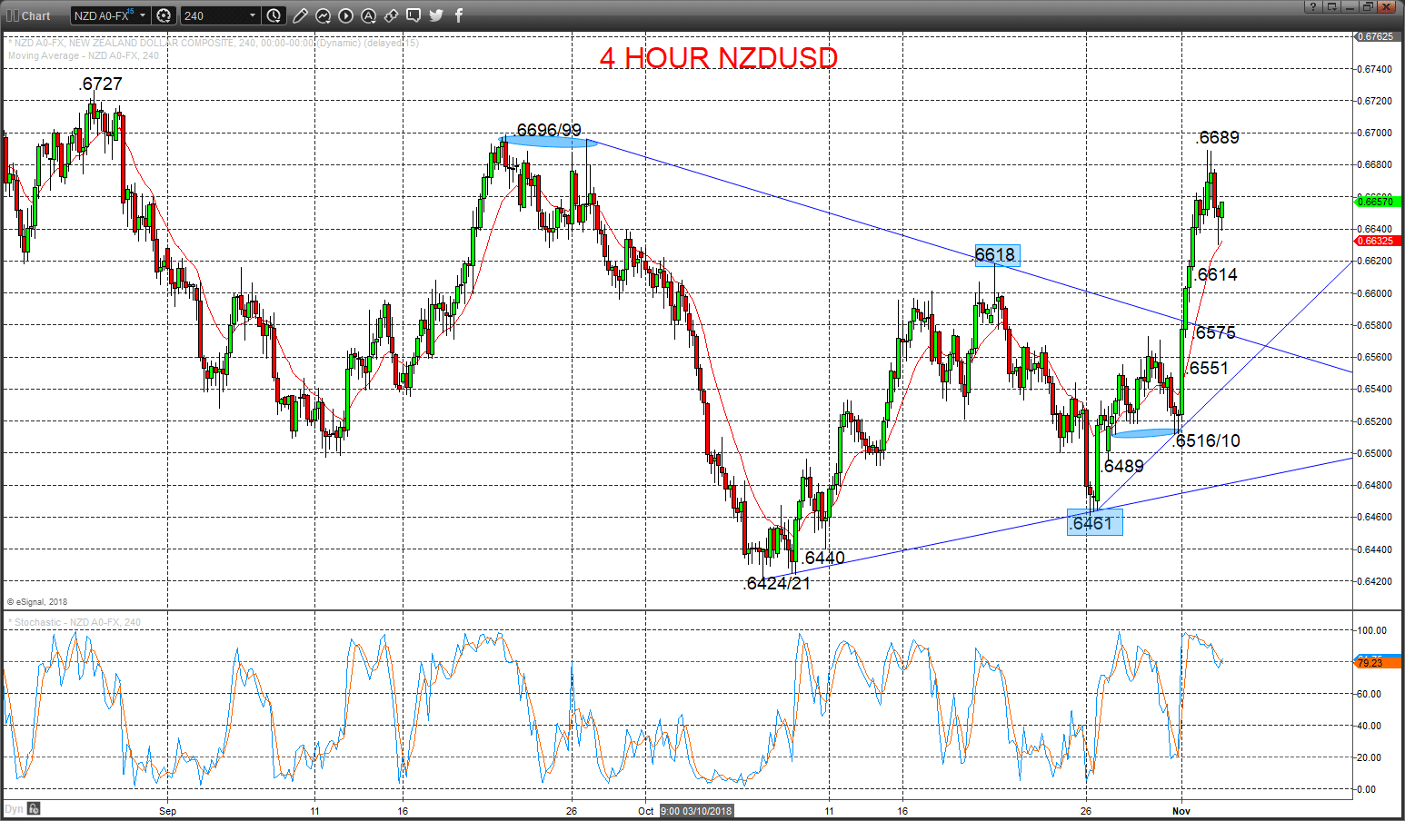The image size is (1405, 821).
Task: Click the red 0.66325 moving average tag
Action: pyautogui.click(x=1378, y=241)
